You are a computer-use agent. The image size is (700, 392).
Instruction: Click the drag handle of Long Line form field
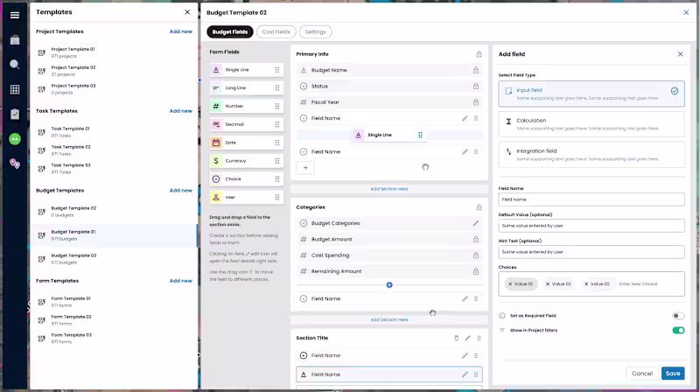277,88
